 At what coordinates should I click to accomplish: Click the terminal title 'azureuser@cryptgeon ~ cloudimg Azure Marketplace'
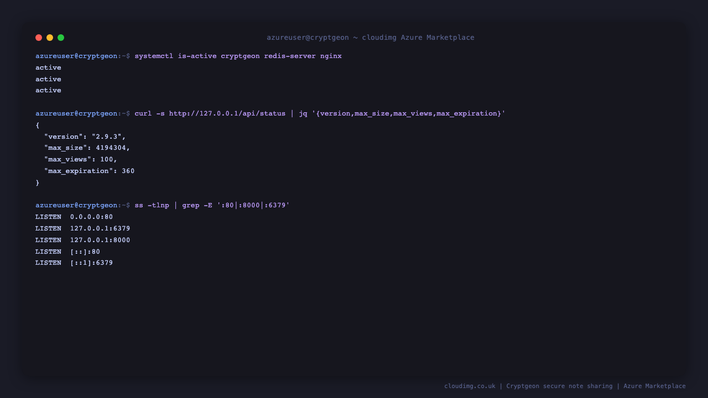point(371,38)
